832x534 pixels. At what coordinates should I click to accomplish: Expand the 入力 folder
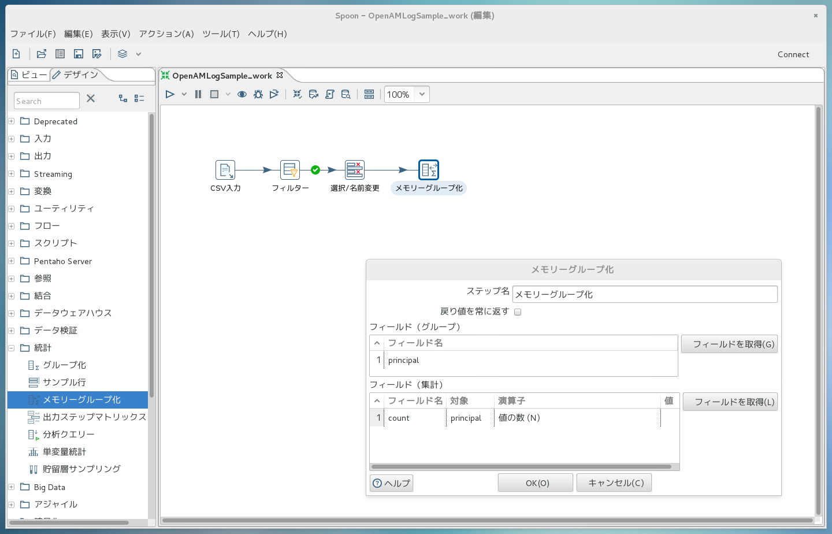pyautogui.click(x=11, y=139)
